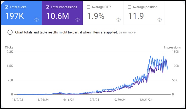Screen dimensions: 186x109
Task: Click the 2.3K tick on the Clicks axis
Action: [x=9, y=52]
